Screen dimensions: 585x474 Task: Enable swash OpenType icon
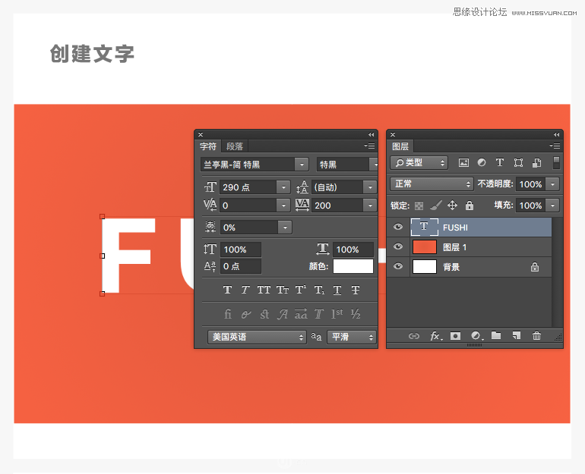(283, 314)
